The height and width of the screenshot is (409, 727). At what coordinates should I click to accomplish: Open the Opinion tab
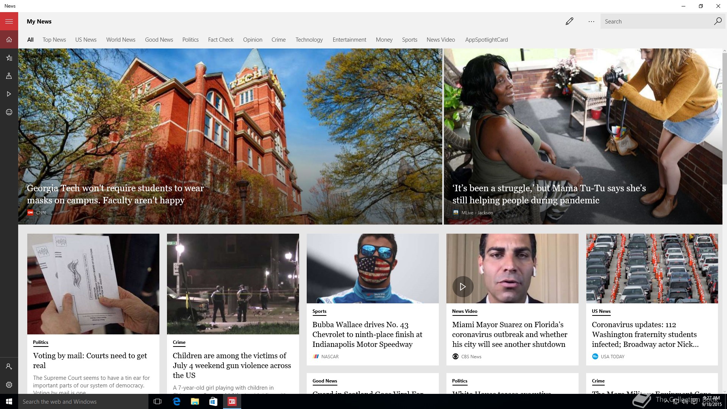[253, 40]
